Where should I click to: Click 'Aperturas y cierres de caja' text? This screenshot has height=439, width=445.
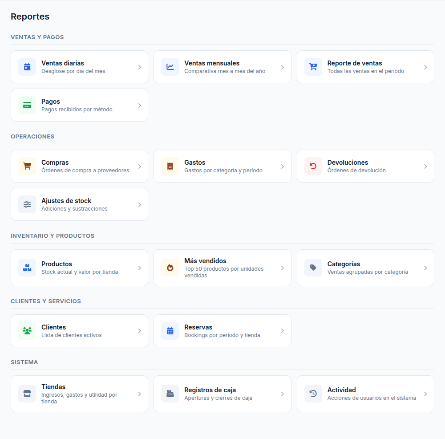point(218,398)
